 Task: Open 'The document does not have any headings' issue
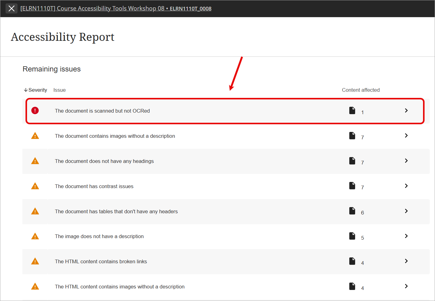(104, 161)
